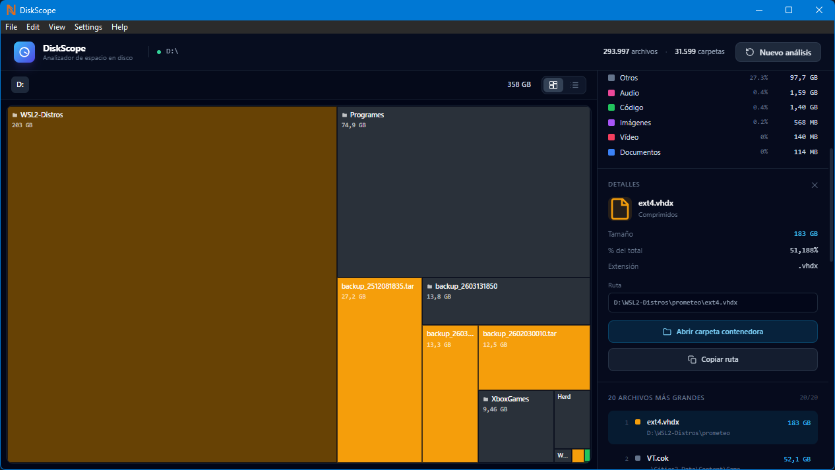Open the File menu
The width and height of the screenshot is (835, 470).
click(11, 27)
